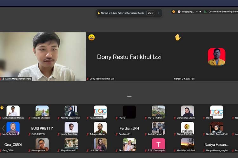238x158 pixels.
Task: Click muted mic icon of Nadya PKJS UI
Action: [175, 134]
